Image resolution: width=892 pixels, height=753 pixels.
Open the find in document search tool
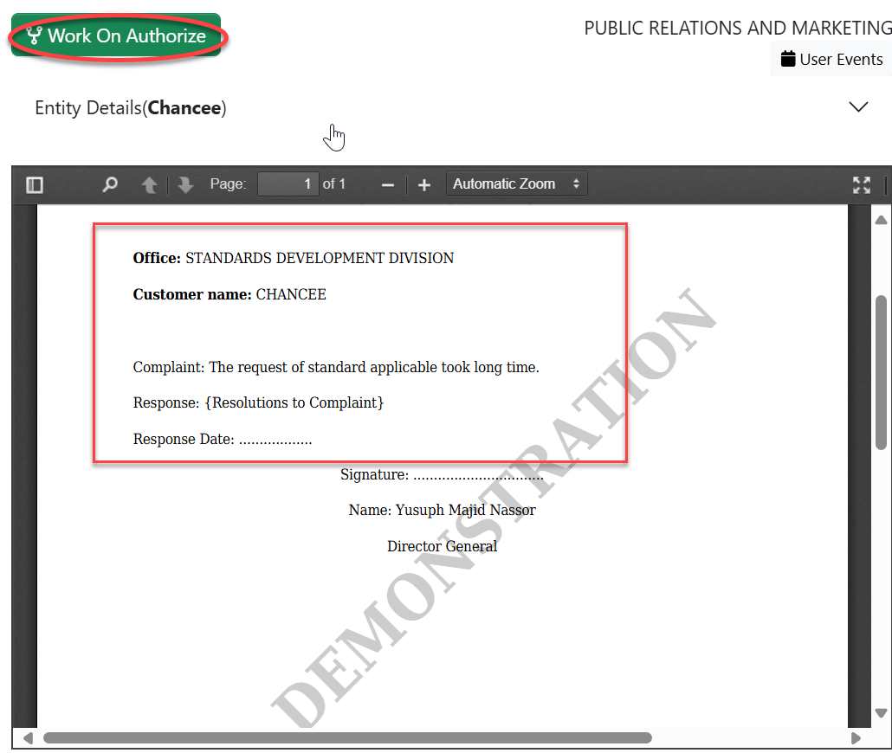coord(110,184)
